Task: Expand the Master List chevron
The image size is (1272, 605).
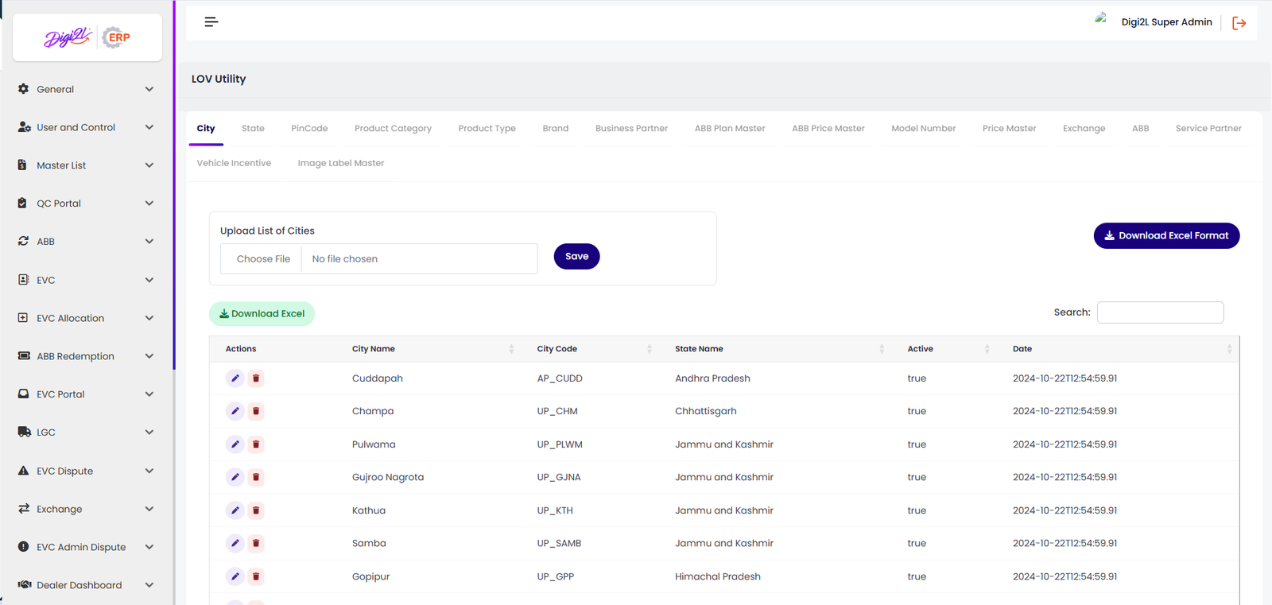Action: point(149,165)
